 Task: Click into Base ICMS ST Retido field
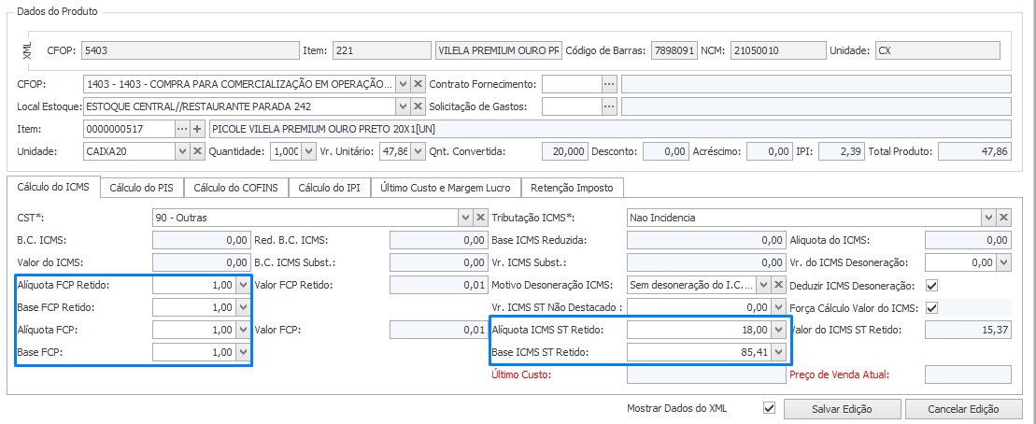click(697, 352)
